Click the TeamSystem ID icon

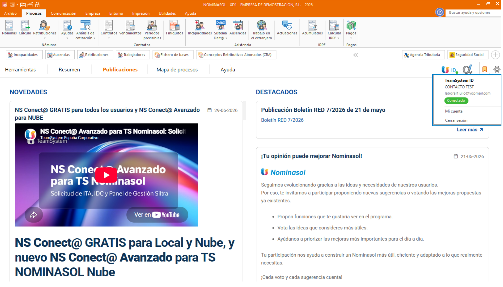[x=449, y=70]
